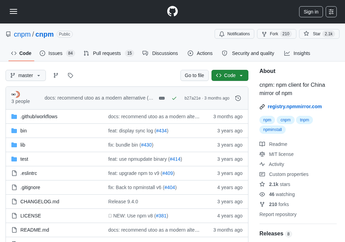Screen dimensions: 345x242
Task: Fork the repository using Fork button
Action: (x=277, y=34)
